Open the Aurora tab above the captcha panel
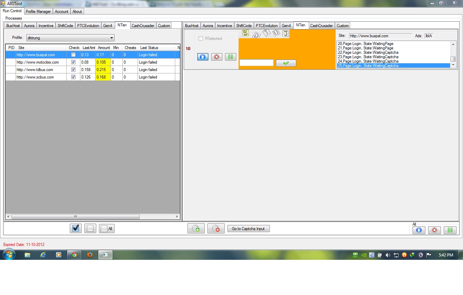This screenshot has width=463, height=295. (x=208, y=26)
